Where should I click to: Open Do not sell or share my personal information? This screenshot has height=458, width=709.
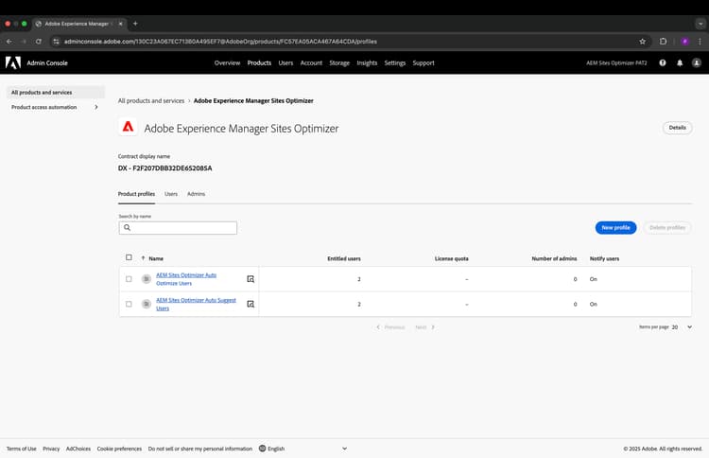200,449
